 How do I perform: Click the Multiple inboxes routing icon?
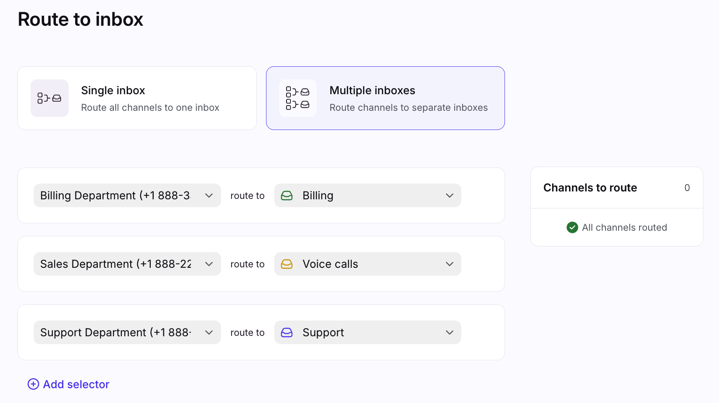coord(297,98)
